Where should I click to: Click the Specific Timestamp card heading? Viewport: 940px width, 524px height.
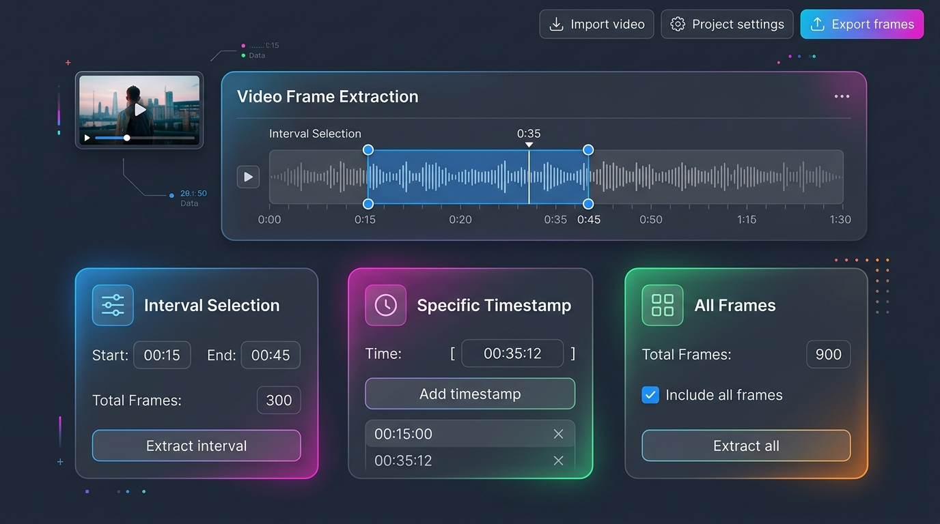point(494,305)
